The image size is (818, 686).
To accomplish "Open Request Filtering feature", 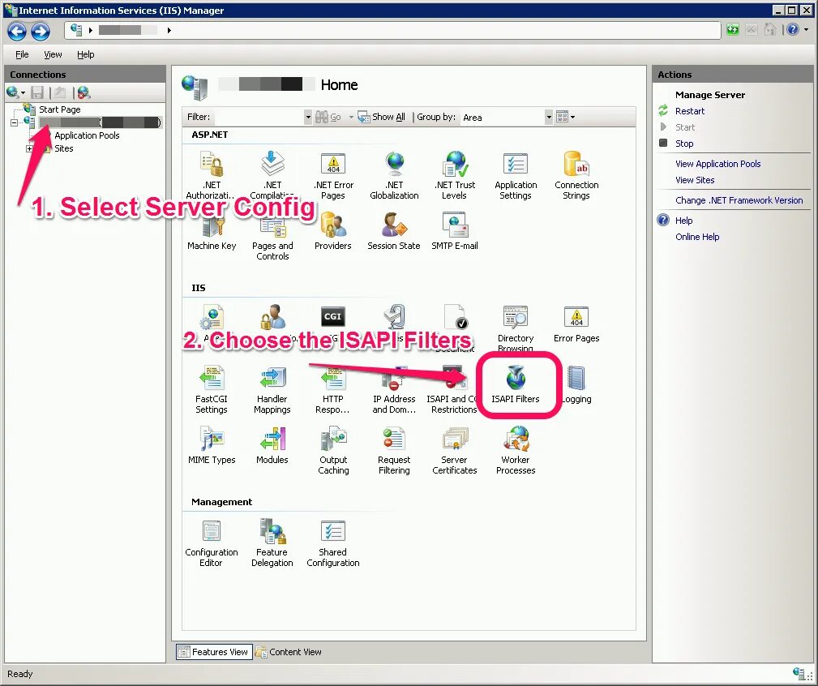I will pos(394,450).
